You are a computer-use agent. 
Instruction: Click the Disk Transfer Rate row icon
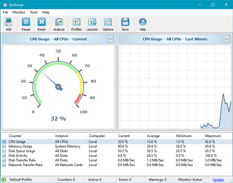(4, 160)
